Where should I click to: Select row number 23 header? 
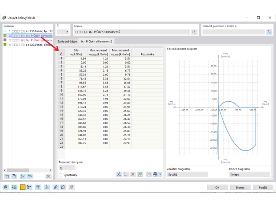click(x=61, y=147)
